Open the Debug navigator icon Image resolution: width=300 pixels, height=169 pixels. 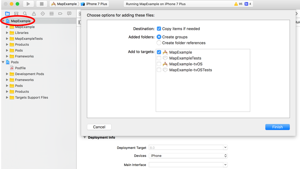point(52,14)
